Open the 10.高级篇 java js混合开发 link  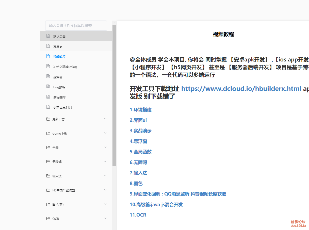coord(156,205)
